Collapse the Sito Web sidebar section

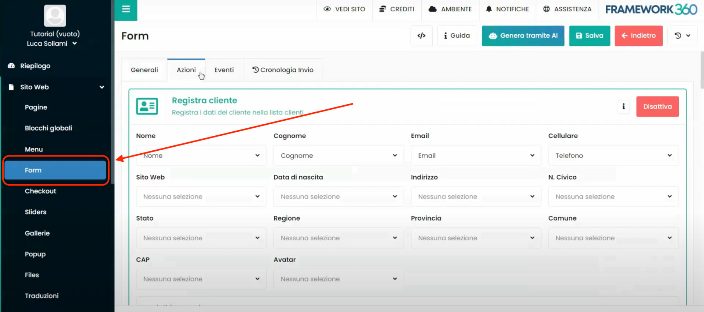[102, 87]
